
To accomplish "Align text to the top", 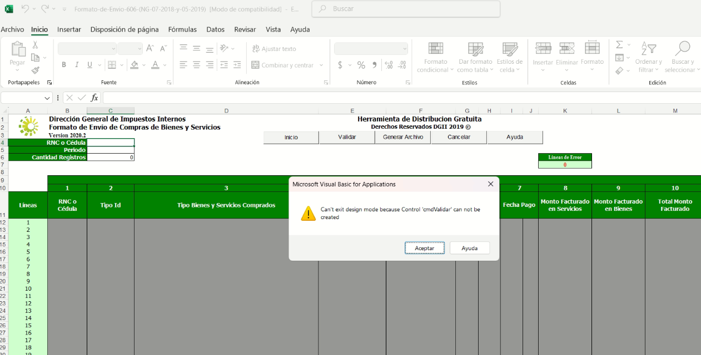I will point(183,48).
